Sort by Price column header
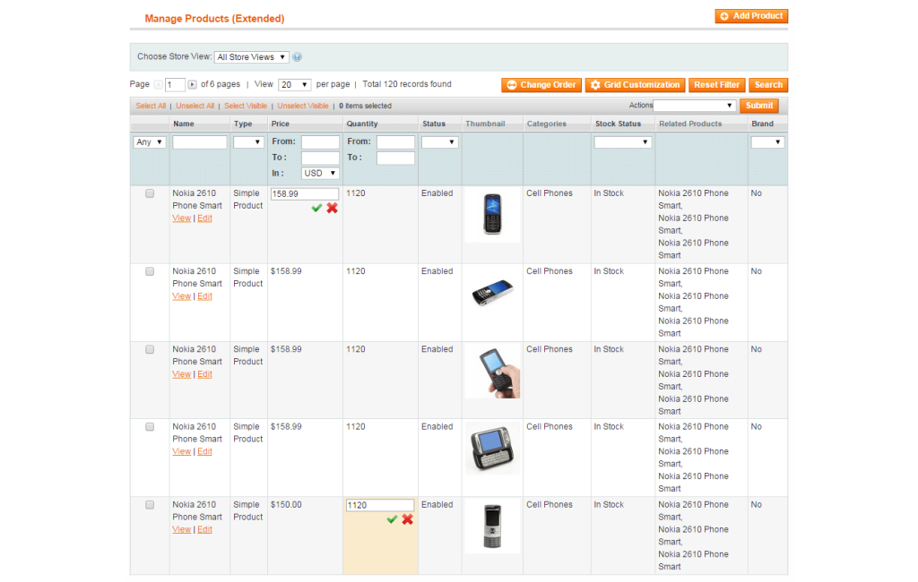This screenshot has height=582, width=918. [281, 124]
